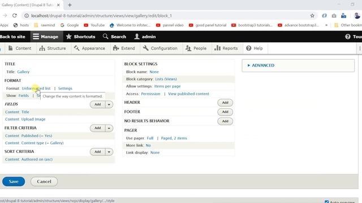The width and height of the screenshot is (362, 203).
Task: Edit the Content type (= Gallery) filter
Action: tap(34, 143)
